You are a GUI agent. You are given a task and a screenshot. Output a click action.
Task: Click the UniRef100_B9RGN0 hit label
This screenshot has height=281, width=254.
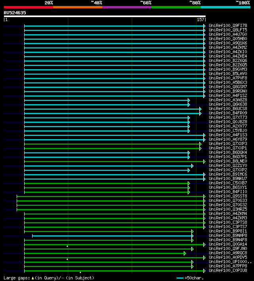(x=228, y=91)
